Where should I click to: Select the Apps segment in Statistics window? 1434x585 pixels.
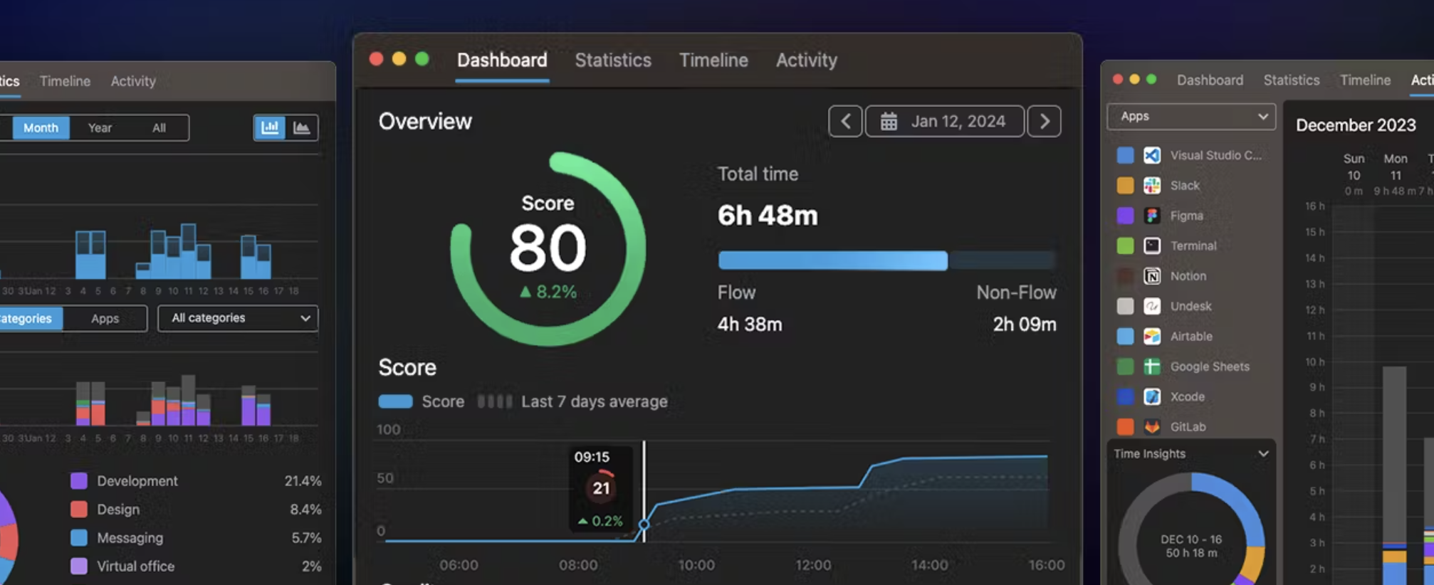point(105,318)
